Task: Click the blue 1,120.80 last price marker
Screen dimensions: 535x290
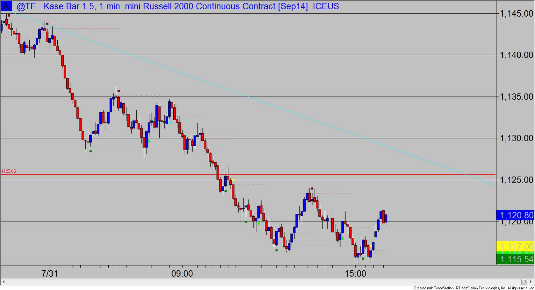Action: pyautogui.click(x=516, y=215)
